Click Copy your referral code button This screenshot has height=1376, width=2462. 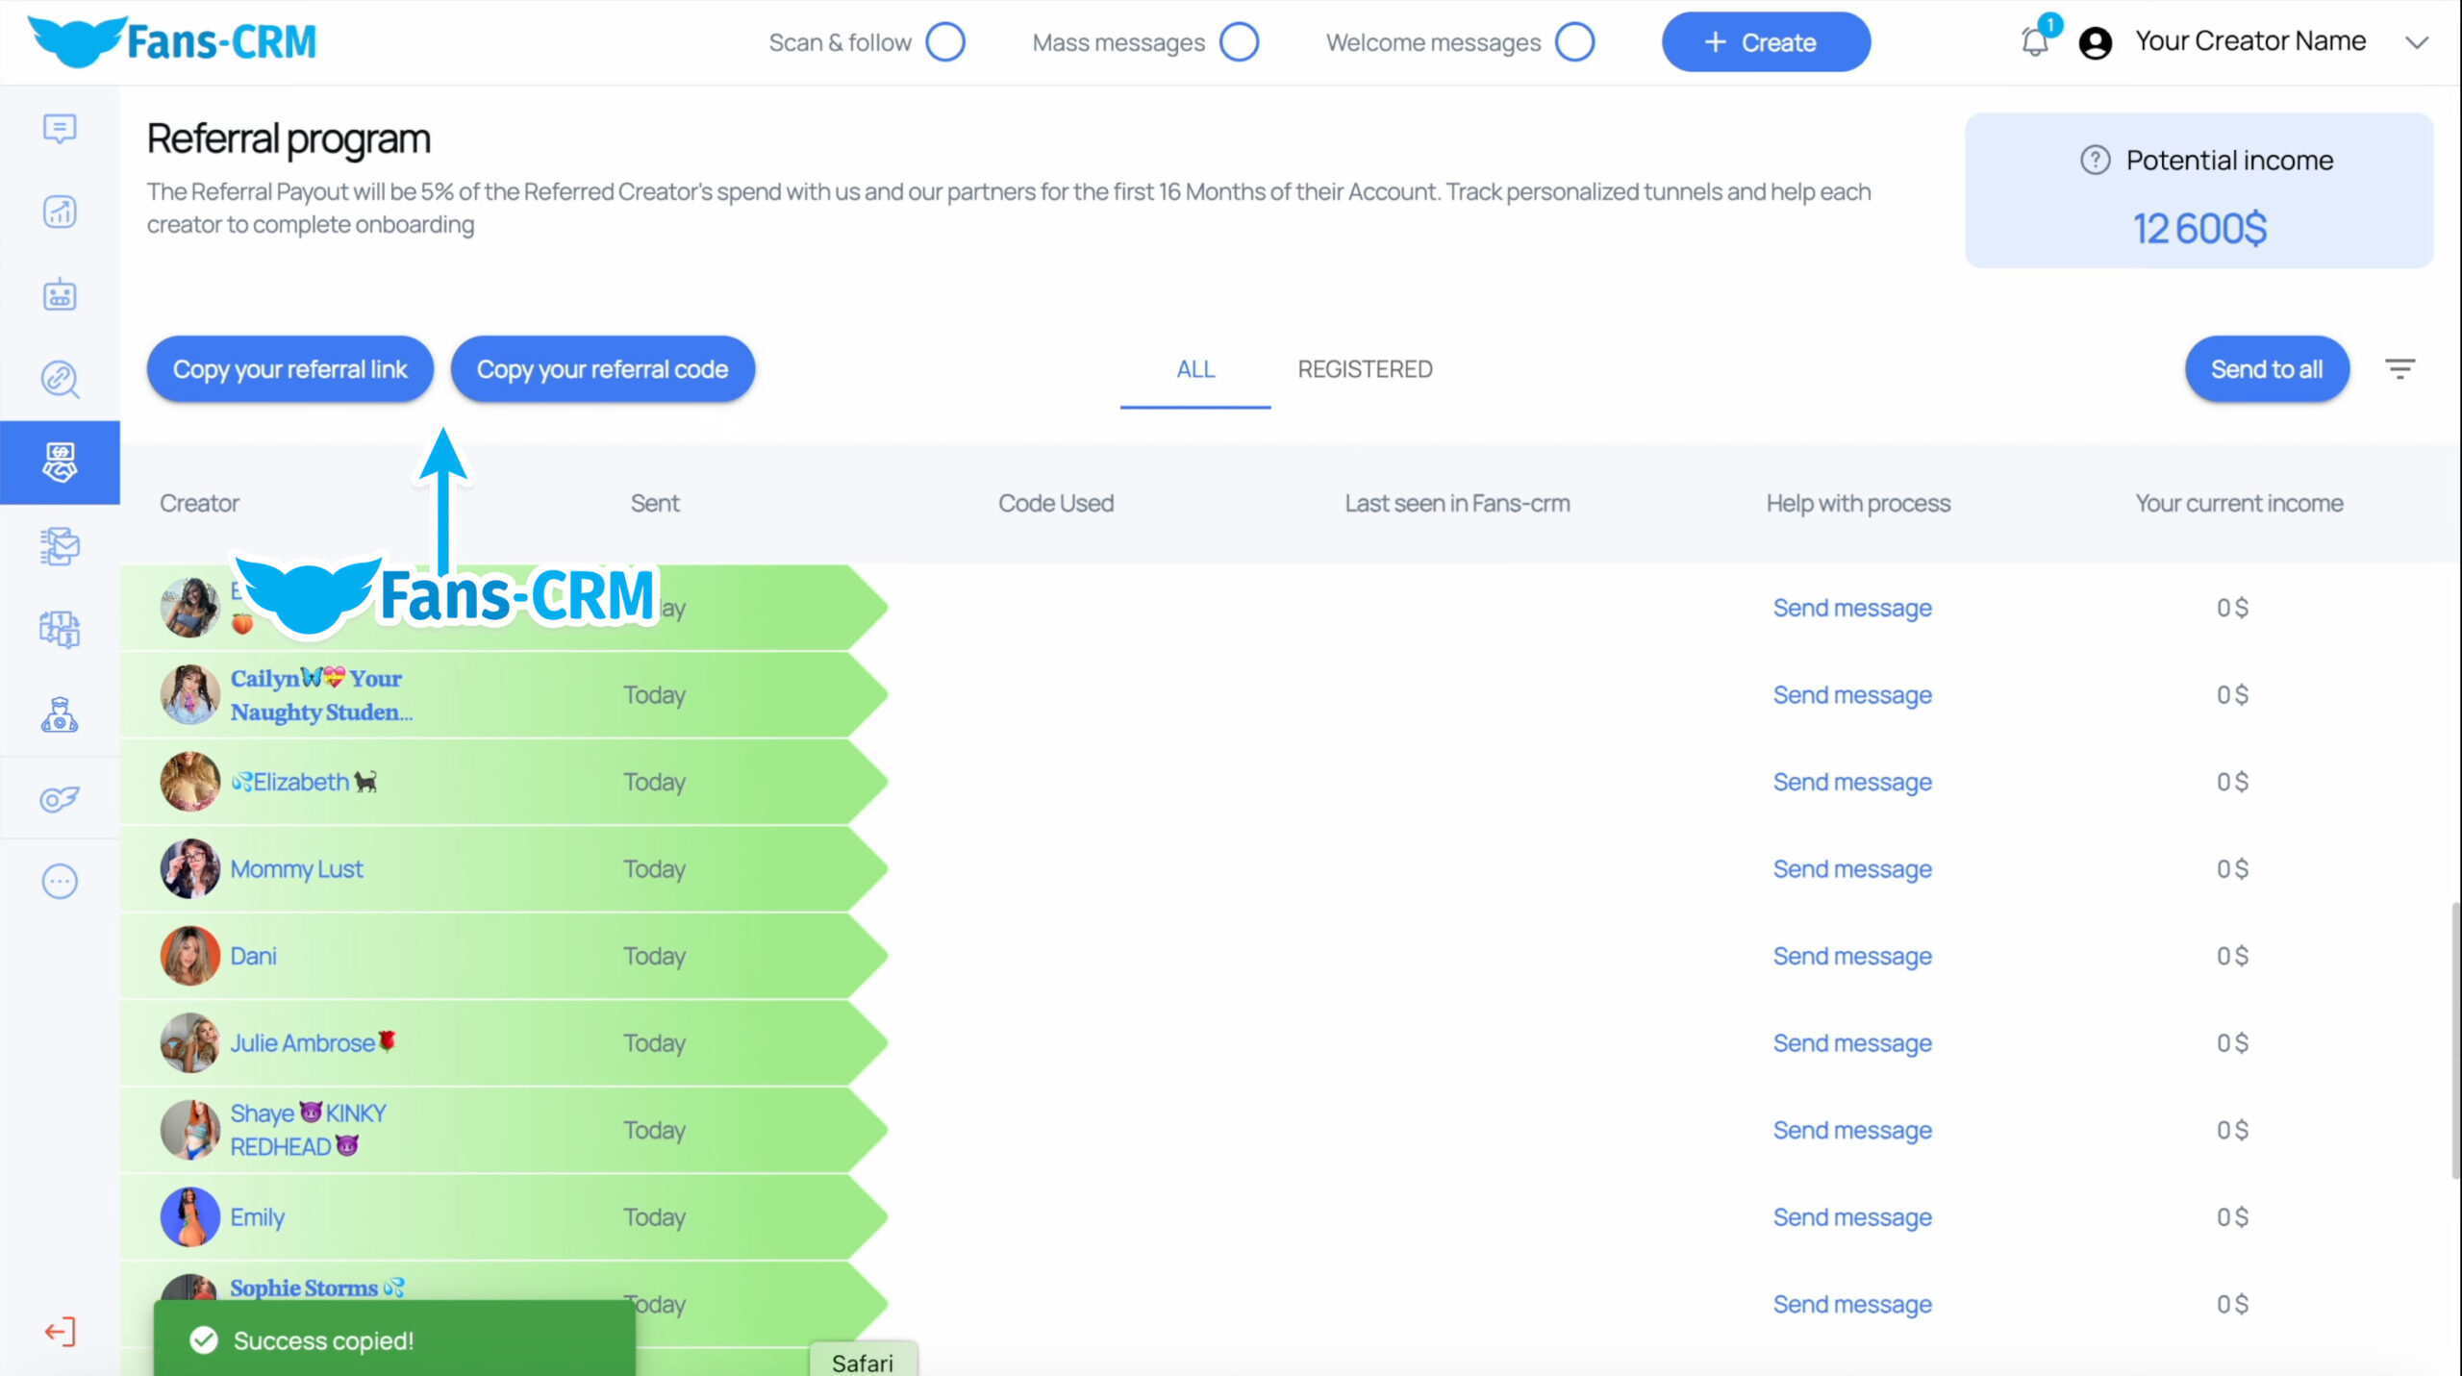tap(600, 368)
